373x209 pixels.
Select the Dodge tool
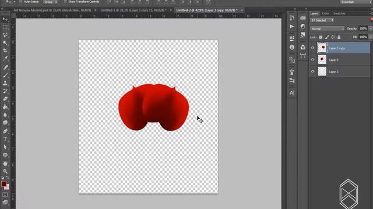[5, 122]
